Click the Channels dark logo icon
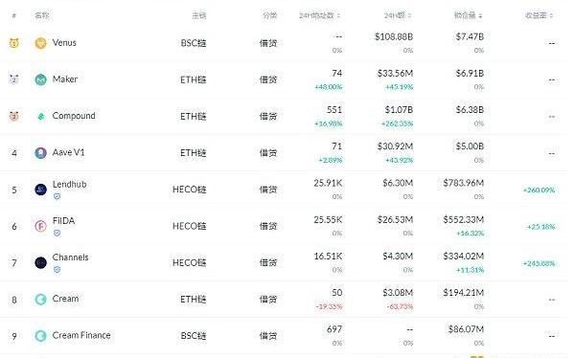Screen dimensions: 575x358 click(x=40, y=262)
